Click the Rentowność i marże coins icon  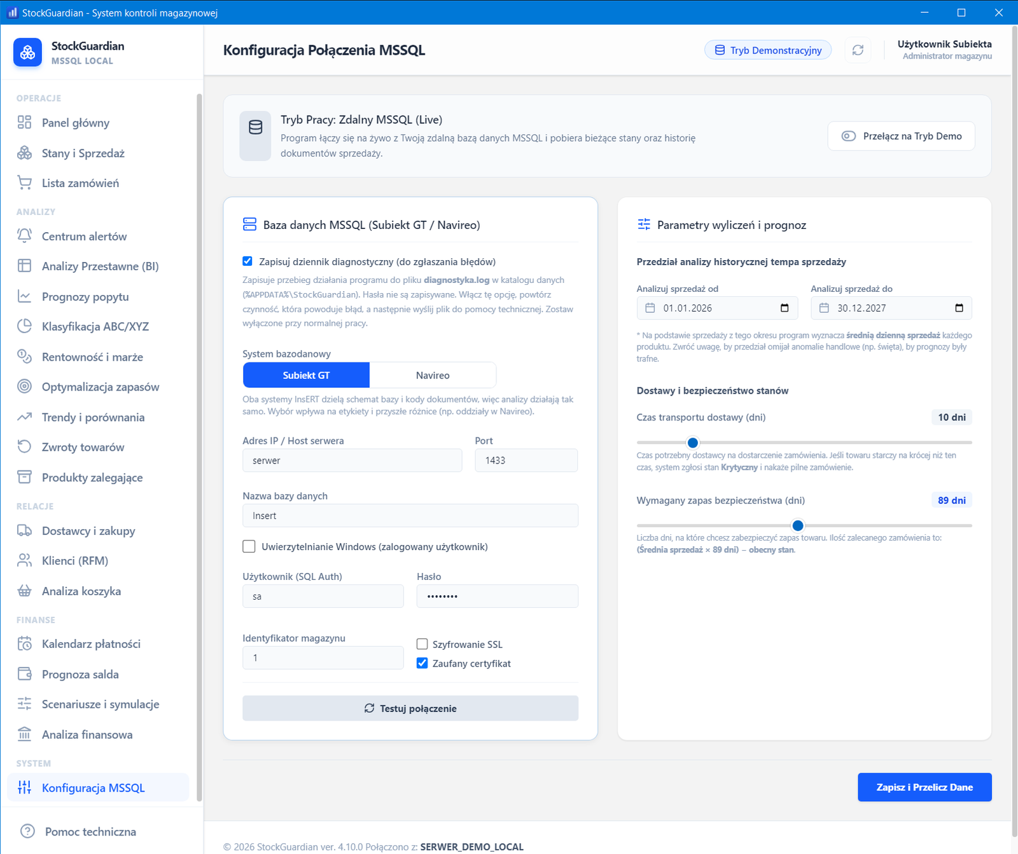pos(24,357)
